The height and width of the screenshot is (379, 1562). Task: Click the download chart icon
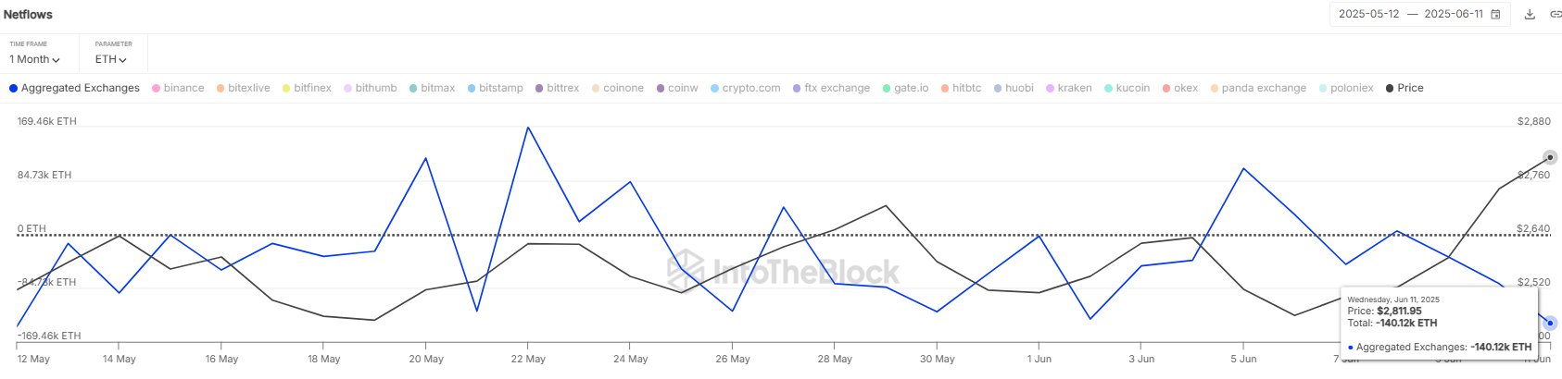[x=1530, y=15]
